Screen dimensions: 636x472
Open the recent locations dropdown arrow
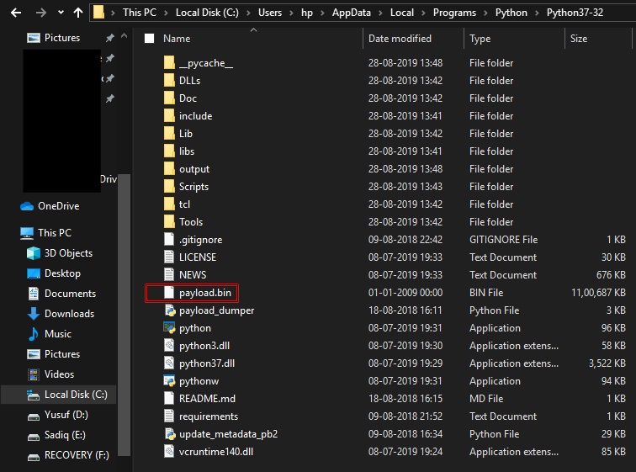tap(61, 12)
